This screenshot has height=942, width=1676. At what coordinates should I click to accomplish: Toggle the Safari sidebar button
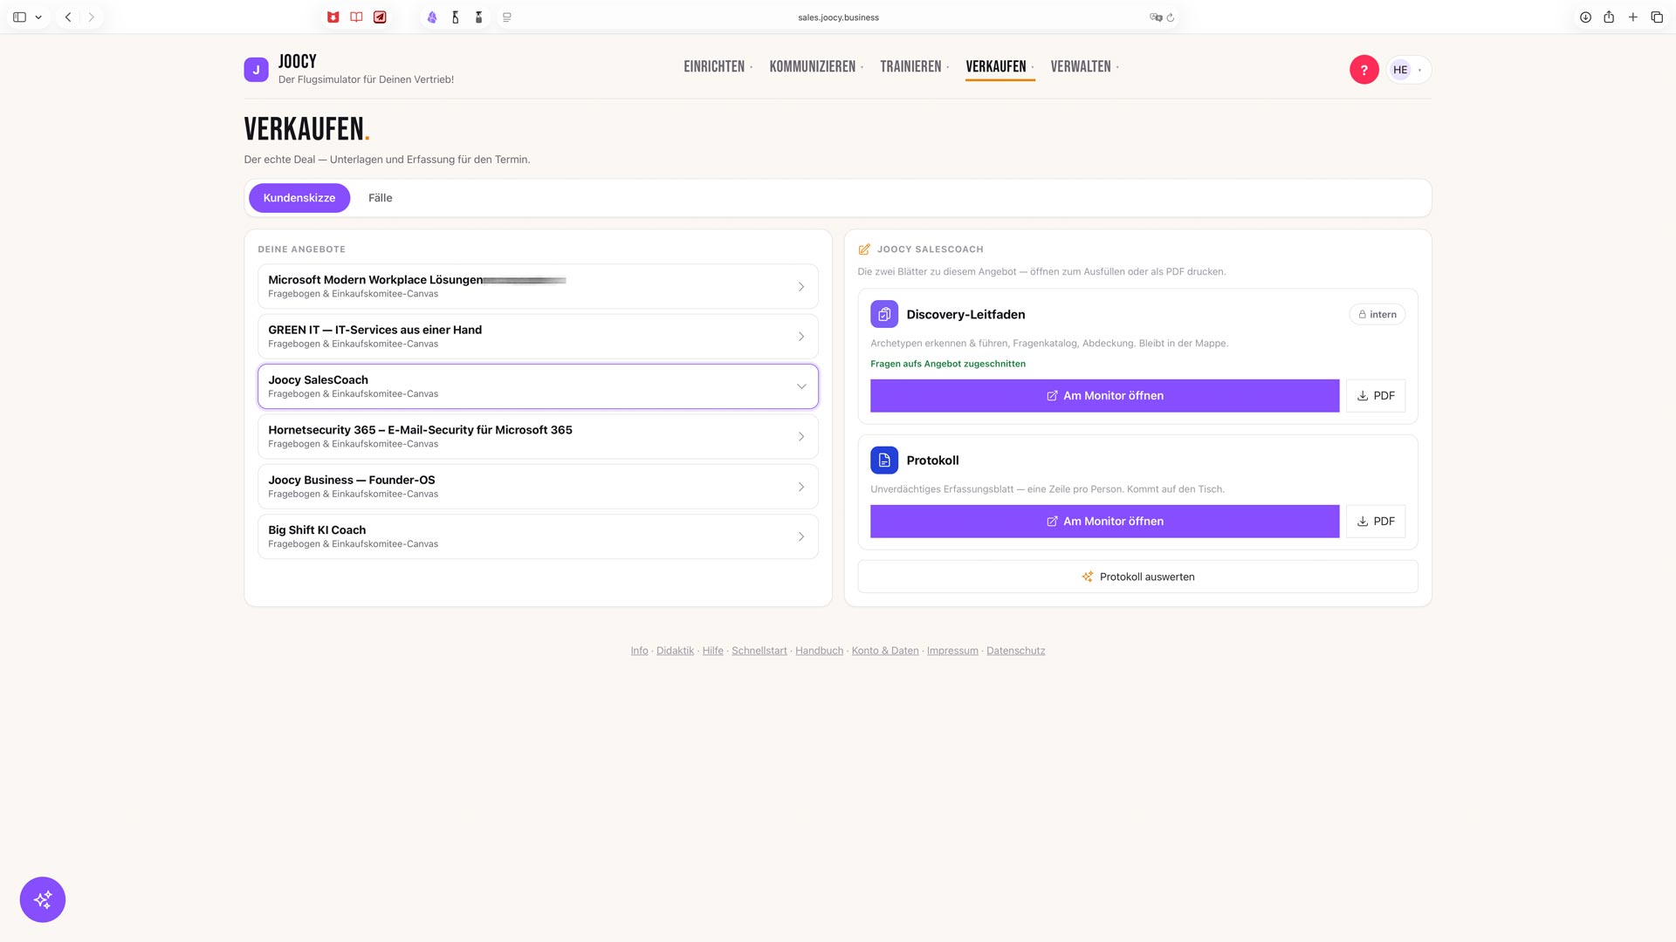19,17
